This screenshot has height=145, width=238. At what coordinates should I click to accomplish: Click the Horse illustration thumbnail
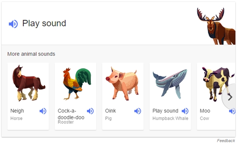29,83
